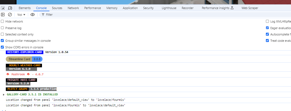Click the Version 1.0.54 text

pyautogui.click(x=57, y=52)
